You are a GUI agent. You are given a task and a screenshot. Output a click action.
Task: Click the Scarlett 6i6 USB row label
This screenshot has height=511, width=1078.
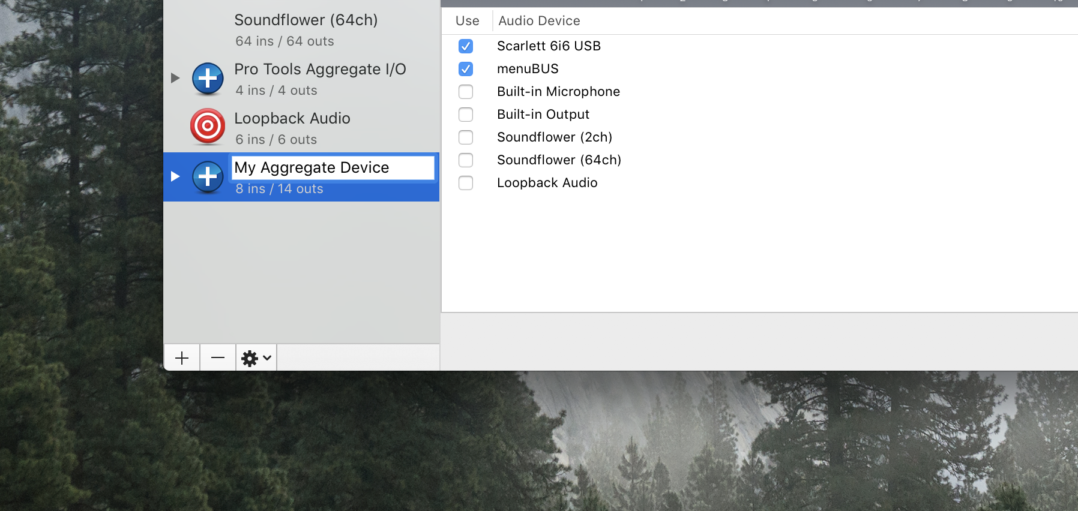pyautogui.click(x=549, y=46)
